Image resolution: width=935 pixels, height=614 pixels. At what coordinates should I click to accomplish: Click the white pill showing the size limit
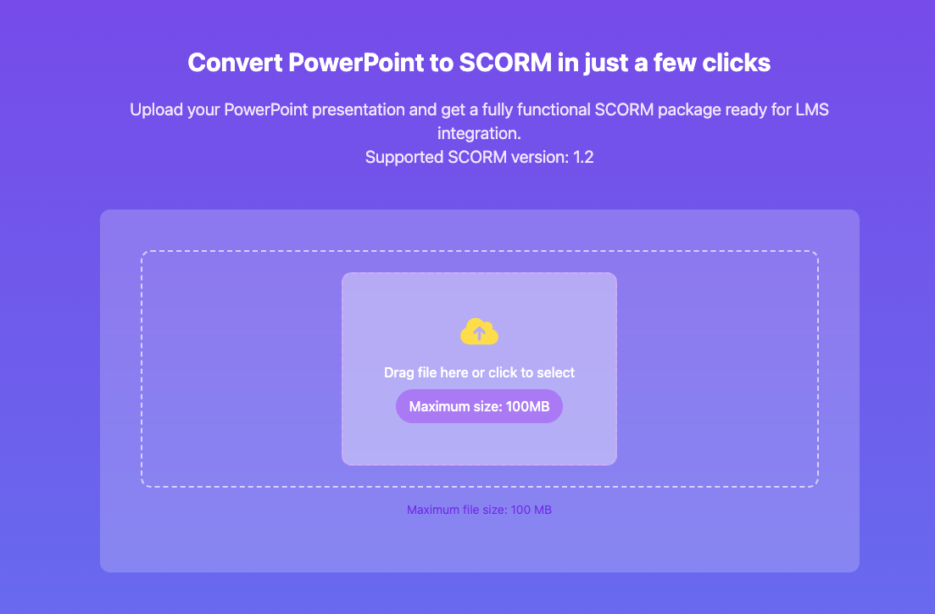479,405
